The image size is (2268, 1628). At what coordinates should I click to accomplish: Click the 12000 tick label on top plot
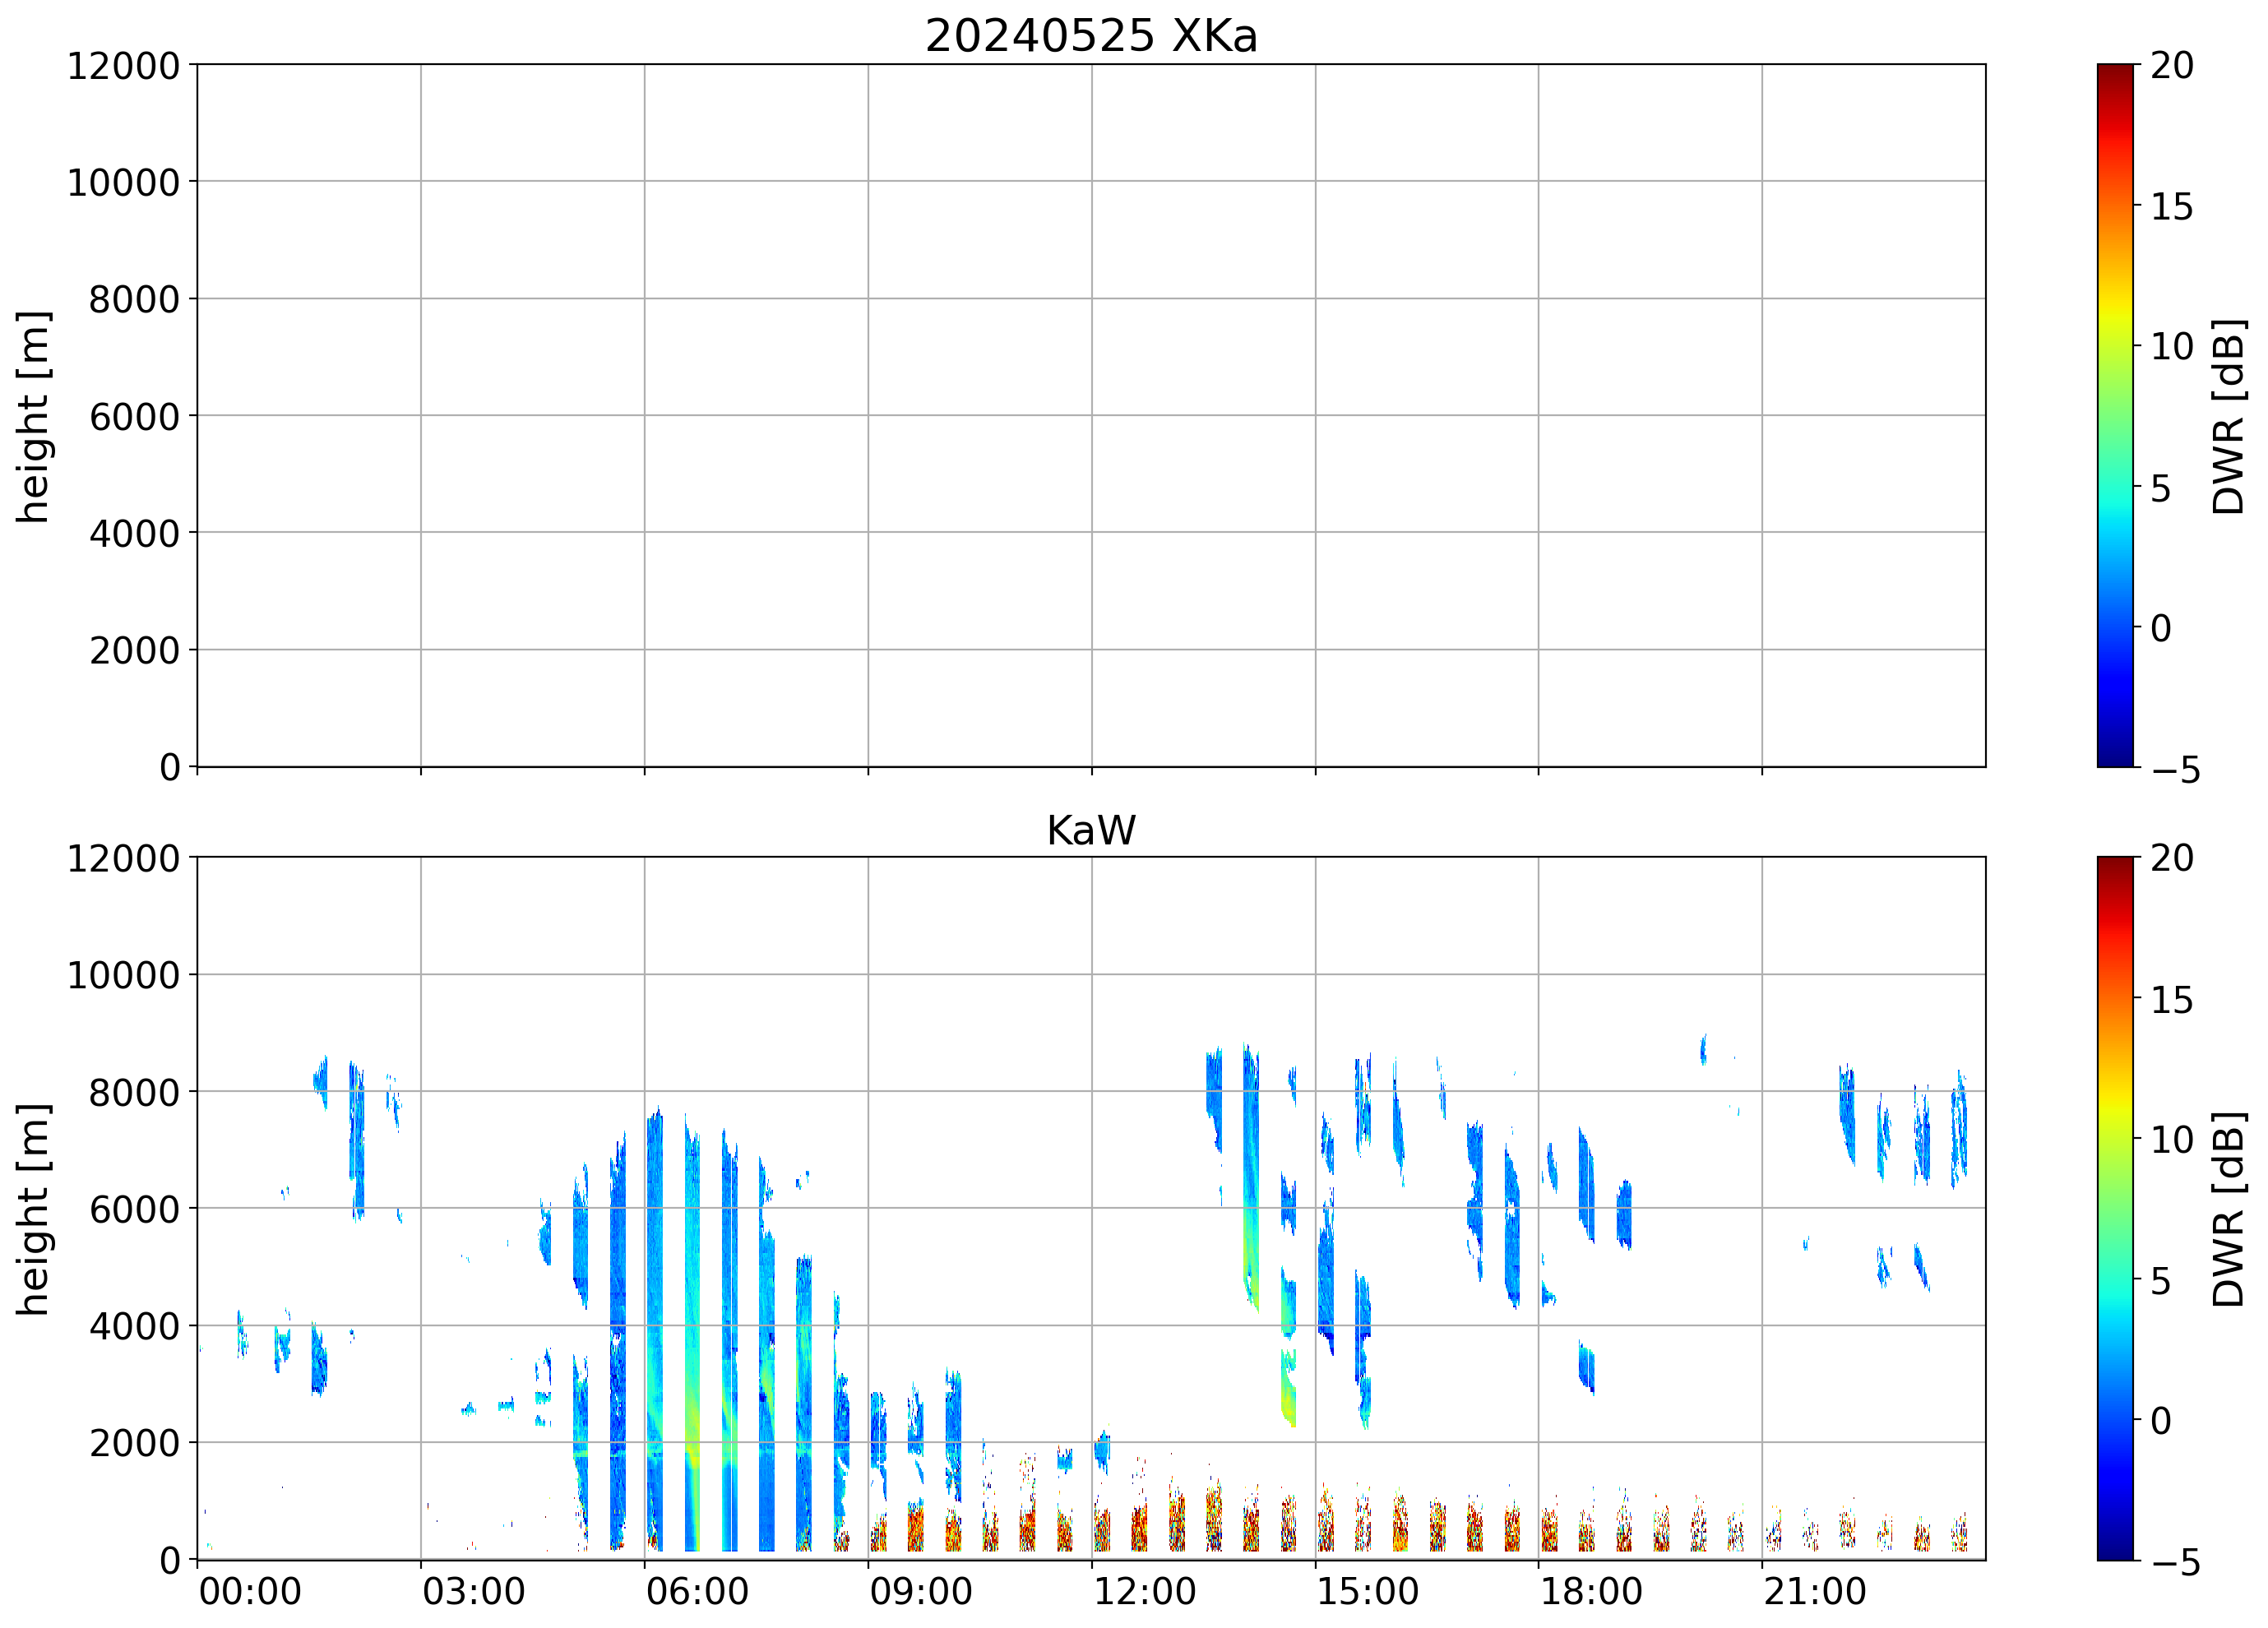123,66
